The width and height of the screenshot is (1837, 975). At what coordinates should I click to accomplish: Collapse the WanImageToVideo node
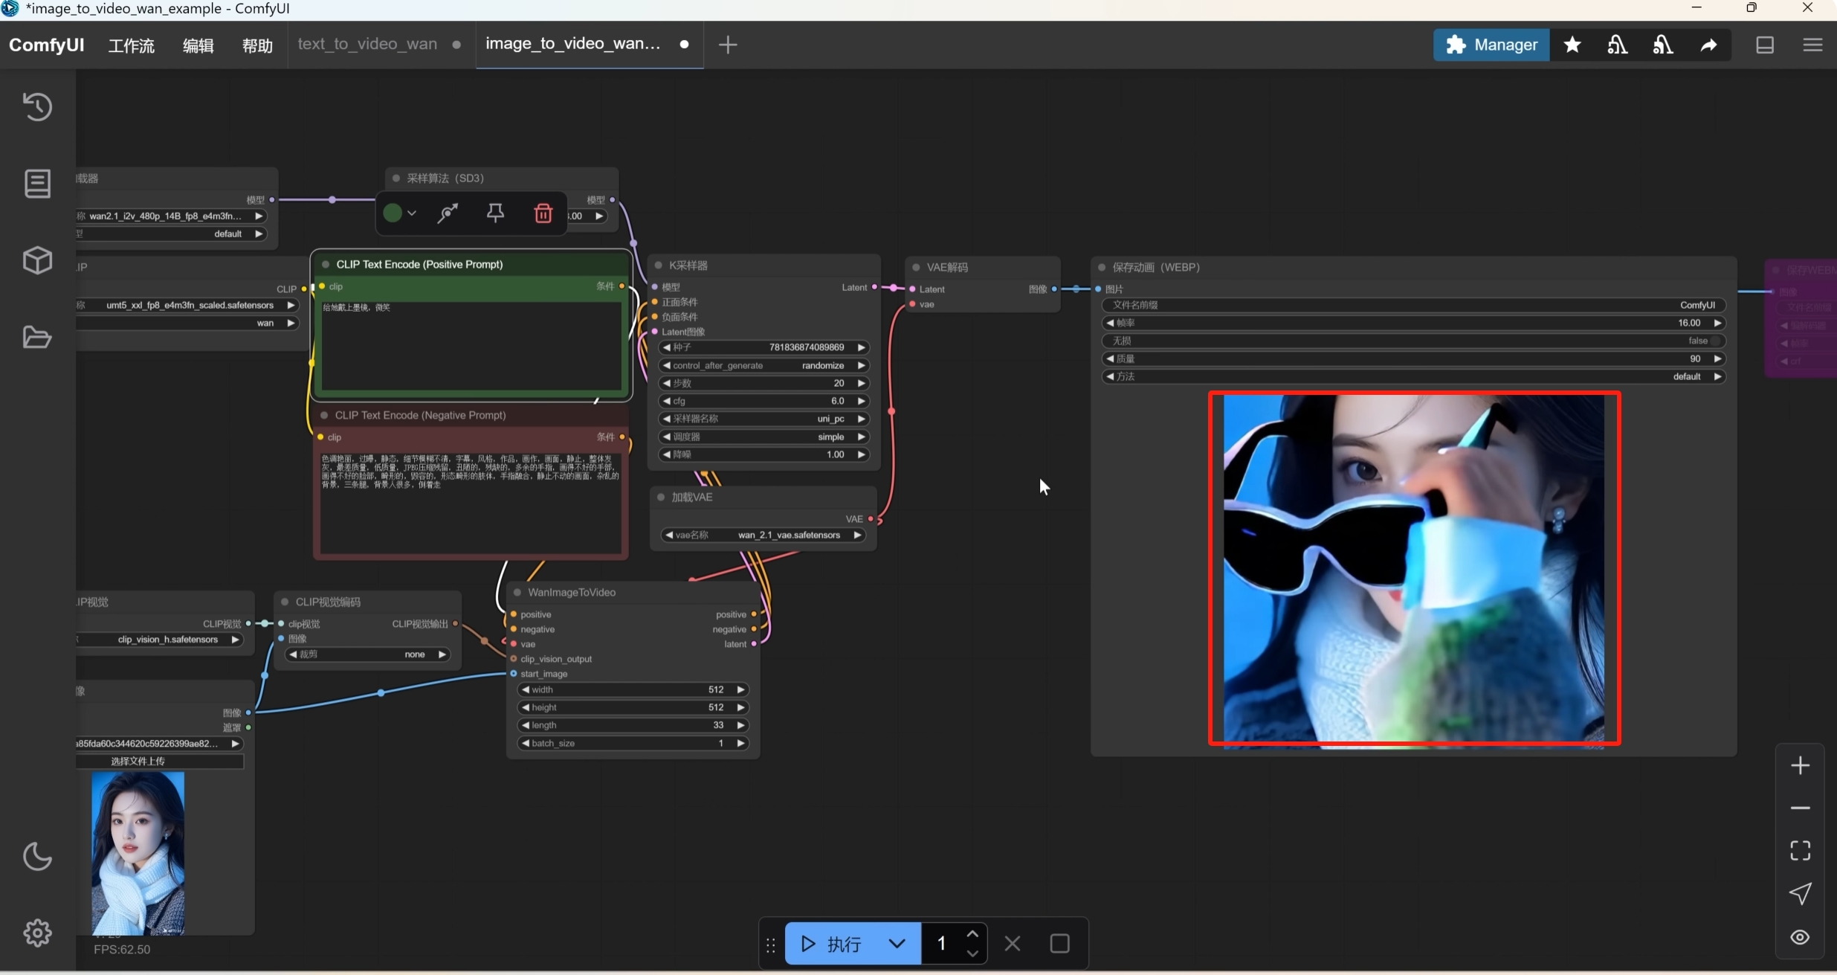pos(517,593)
